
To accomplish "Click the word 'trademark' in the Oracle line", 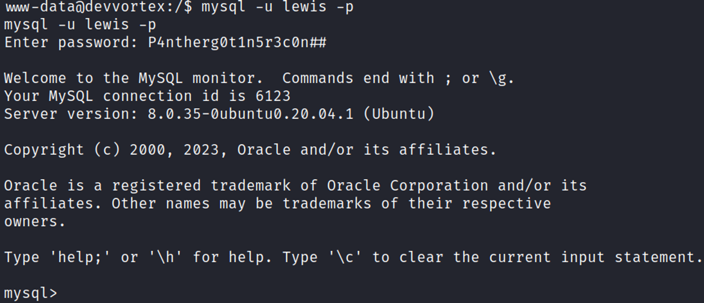I will [x=250, y=186].
